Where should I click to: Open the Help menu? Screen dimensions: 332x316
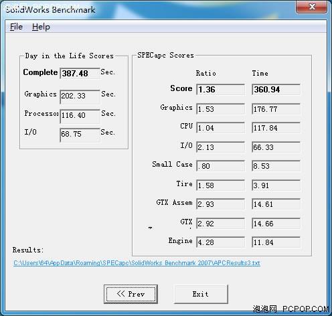(41, 27)
